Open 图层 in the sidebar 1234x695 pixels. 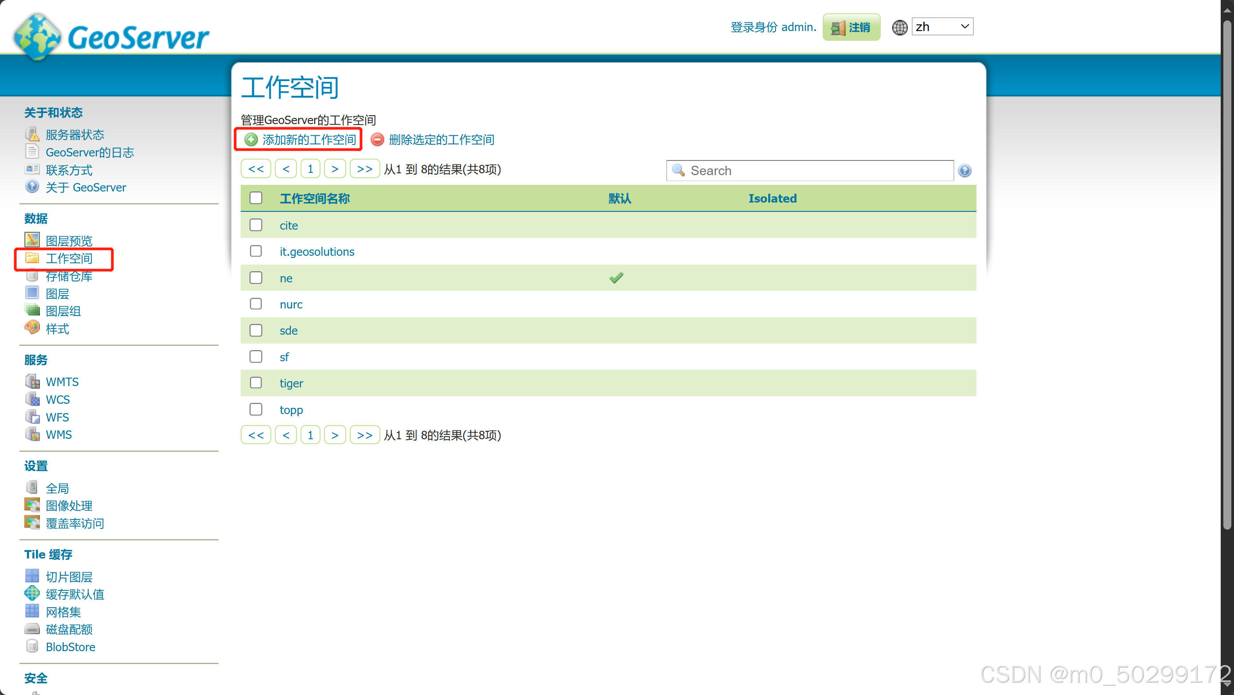[x=58, y=293]
